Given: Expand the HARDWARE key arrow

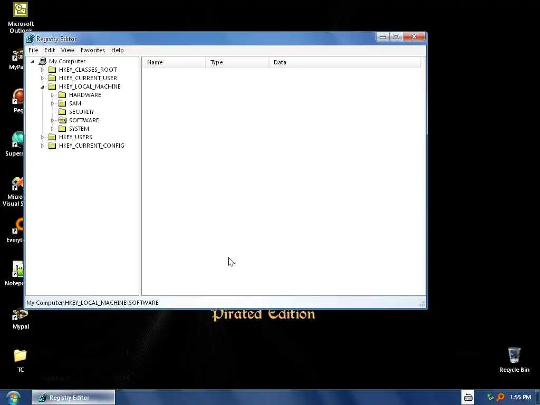Looking at the screenshot, I should (x=52, y=95).
